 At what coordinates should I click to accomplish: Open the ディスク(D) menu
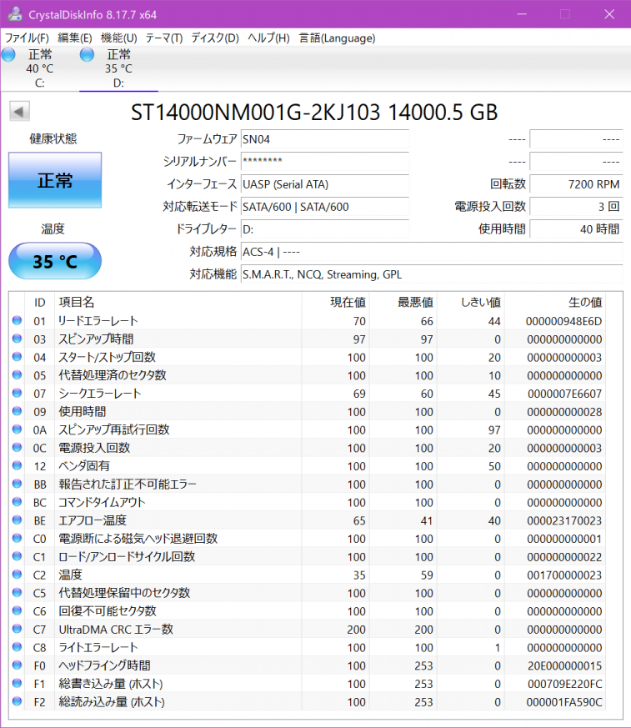click(x=215, y=38)
